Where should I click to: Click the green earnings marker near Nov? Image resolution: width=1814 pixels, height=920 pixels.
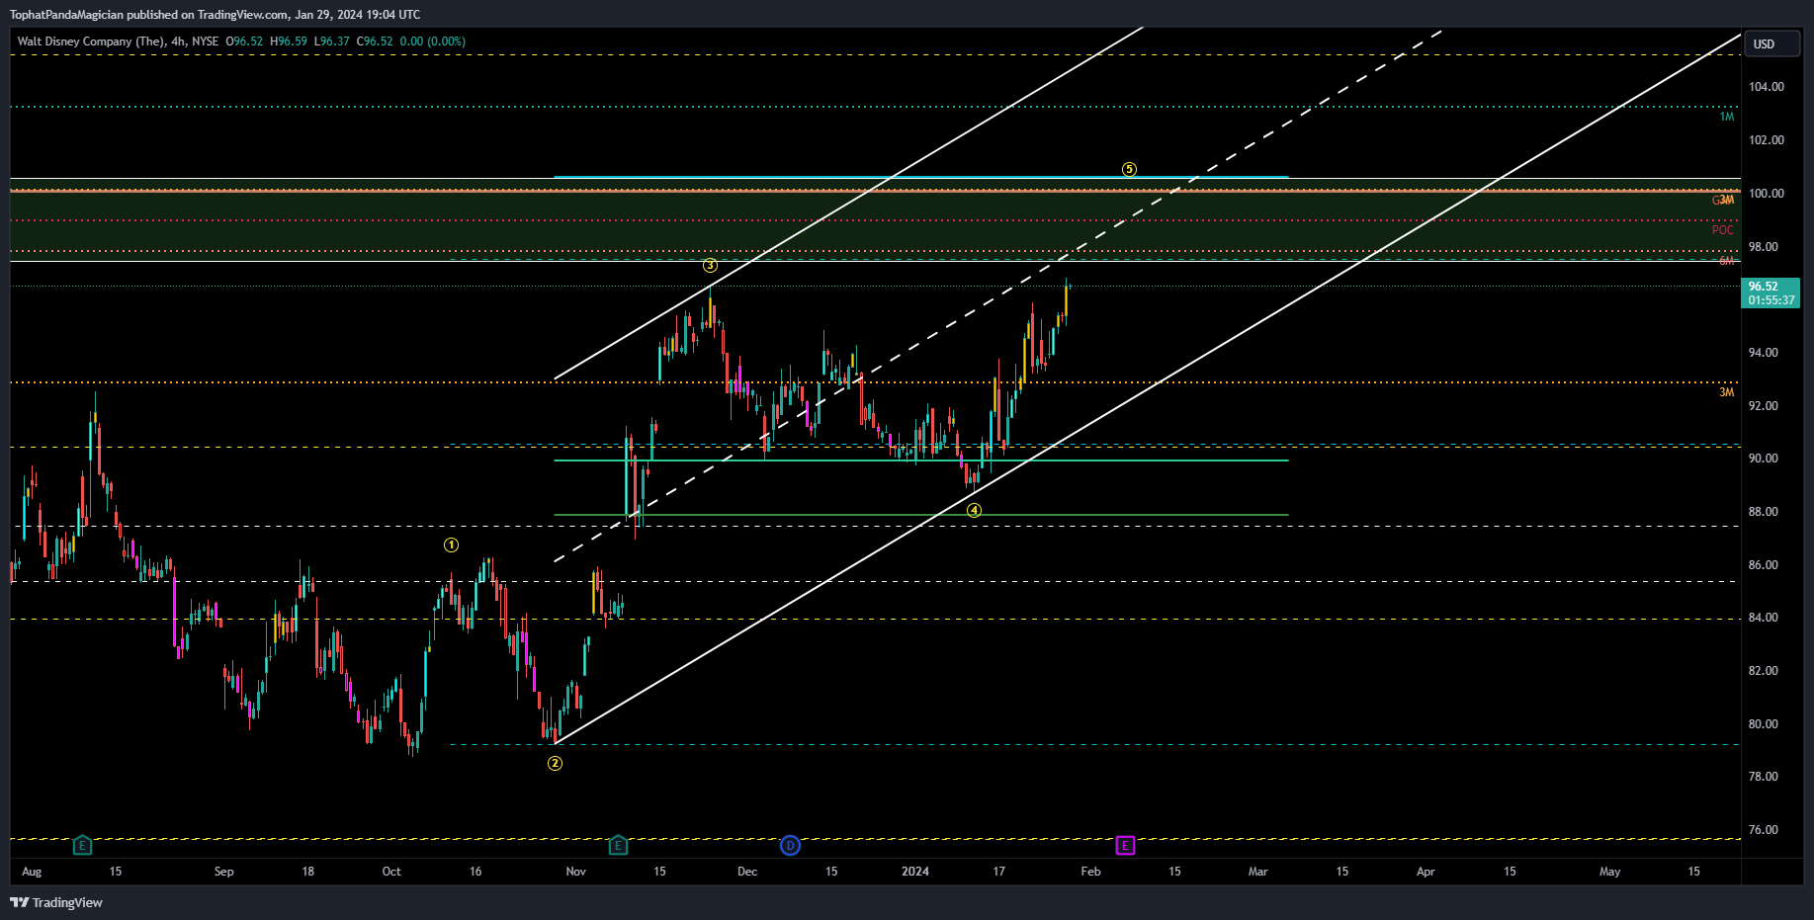[618, 845]
